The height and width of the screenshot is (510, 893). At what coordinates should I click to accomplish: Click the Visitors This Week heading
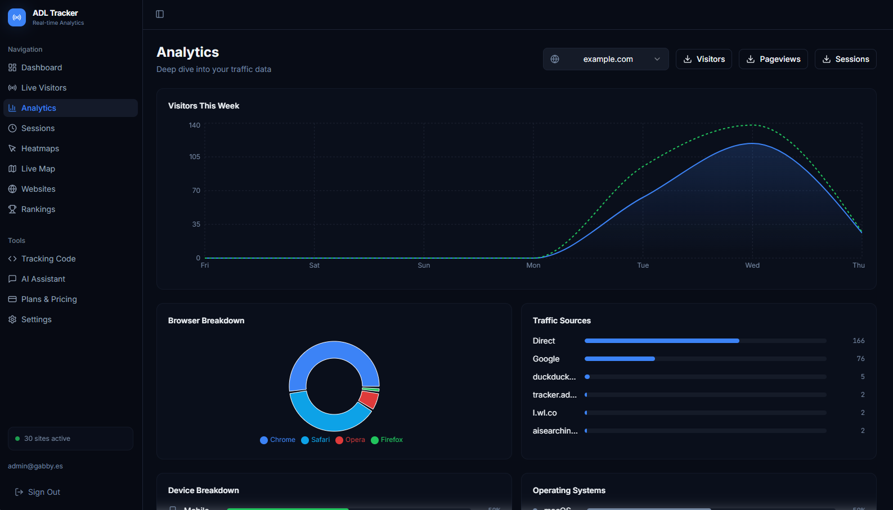204,106
